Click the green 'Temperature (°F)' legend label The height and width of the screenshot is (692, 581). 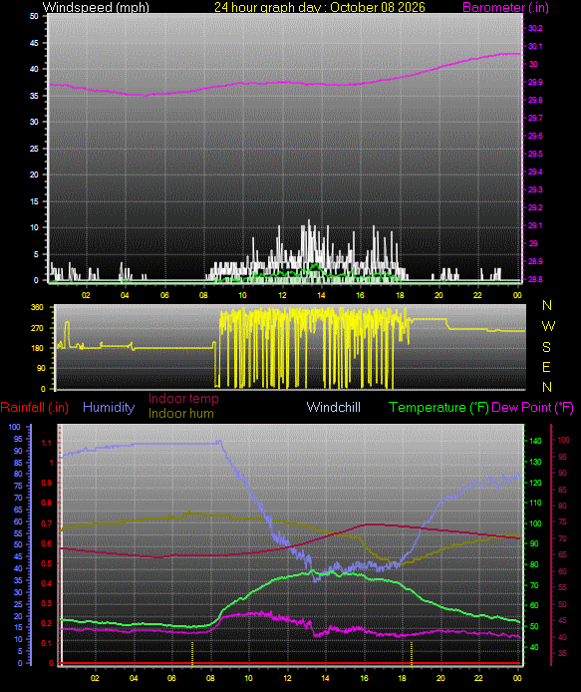(x=438, y=408)
